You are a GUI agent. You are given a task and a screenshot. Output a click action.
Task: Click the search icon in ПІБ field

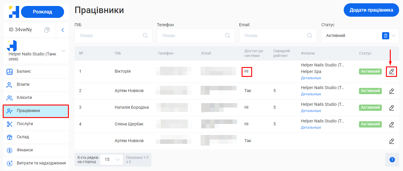tap(145, 35)
